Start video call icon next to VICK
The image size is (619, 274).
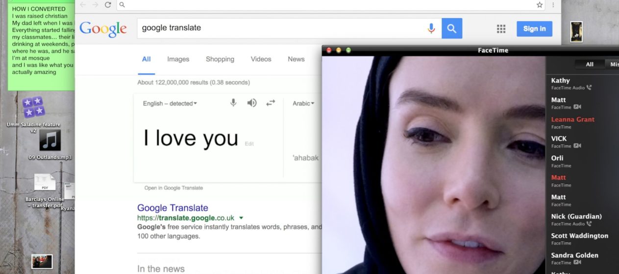tap(578, 146)
